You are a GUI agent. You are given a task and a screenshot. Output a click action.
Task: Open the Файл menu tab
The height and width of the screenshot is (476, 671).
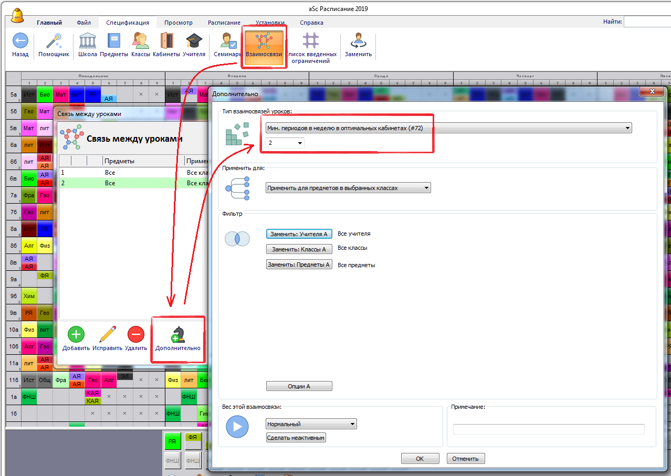(83, 23)
